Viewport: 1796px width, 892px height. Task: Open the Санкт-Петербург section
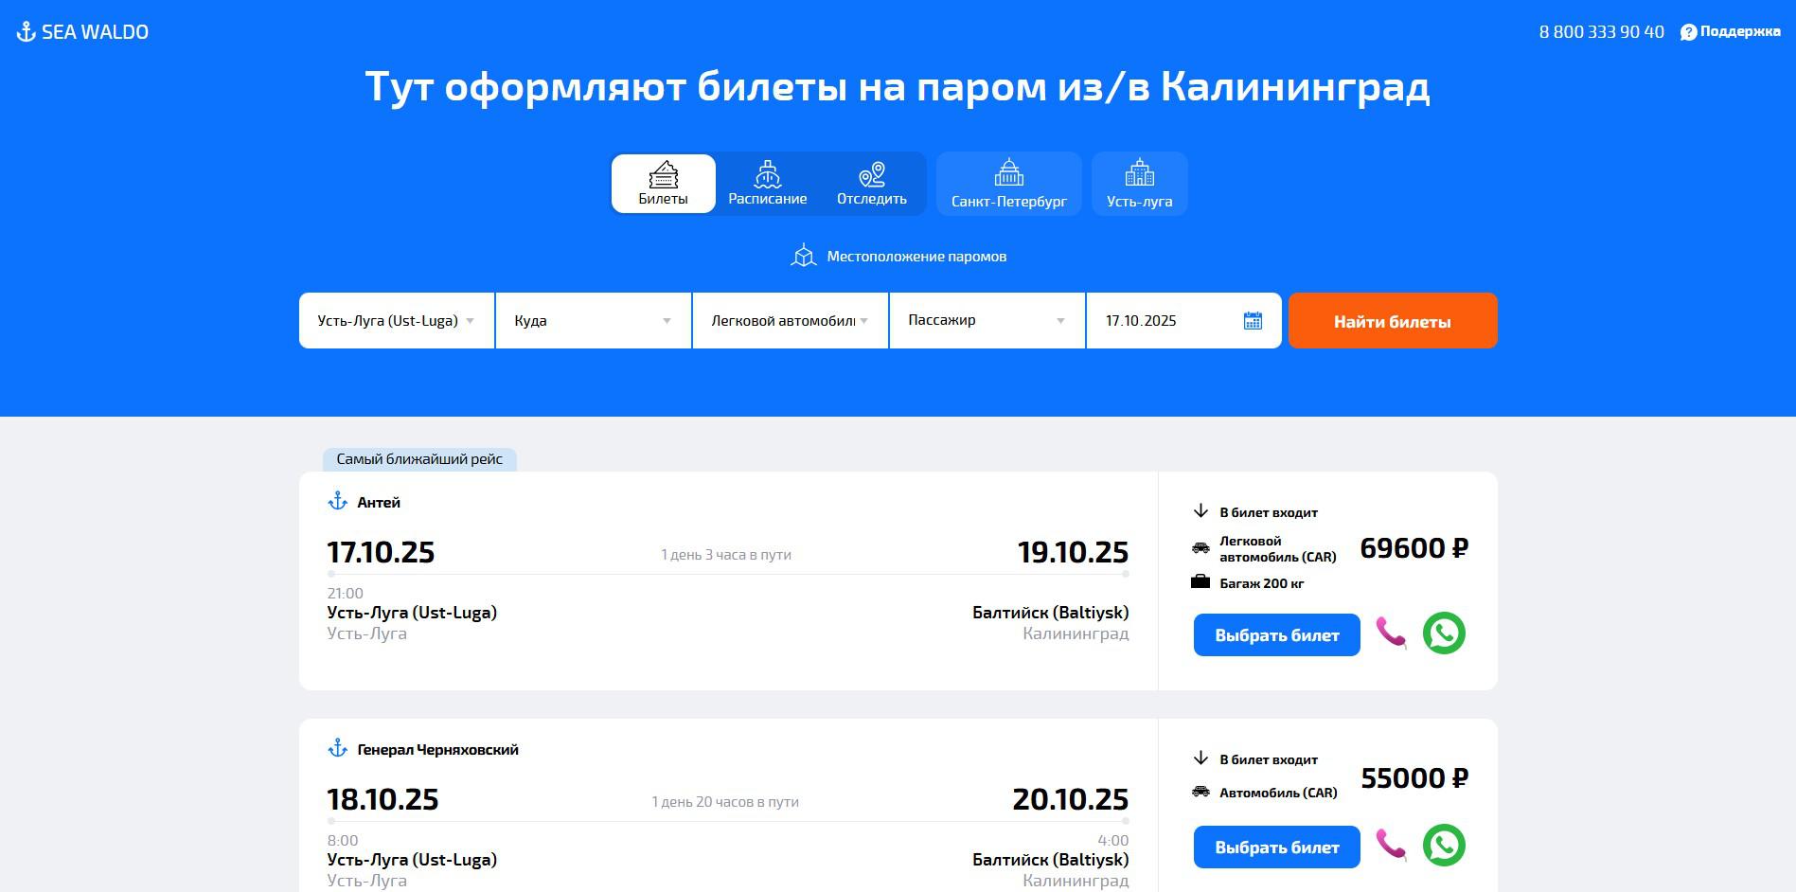[1008, 184]
